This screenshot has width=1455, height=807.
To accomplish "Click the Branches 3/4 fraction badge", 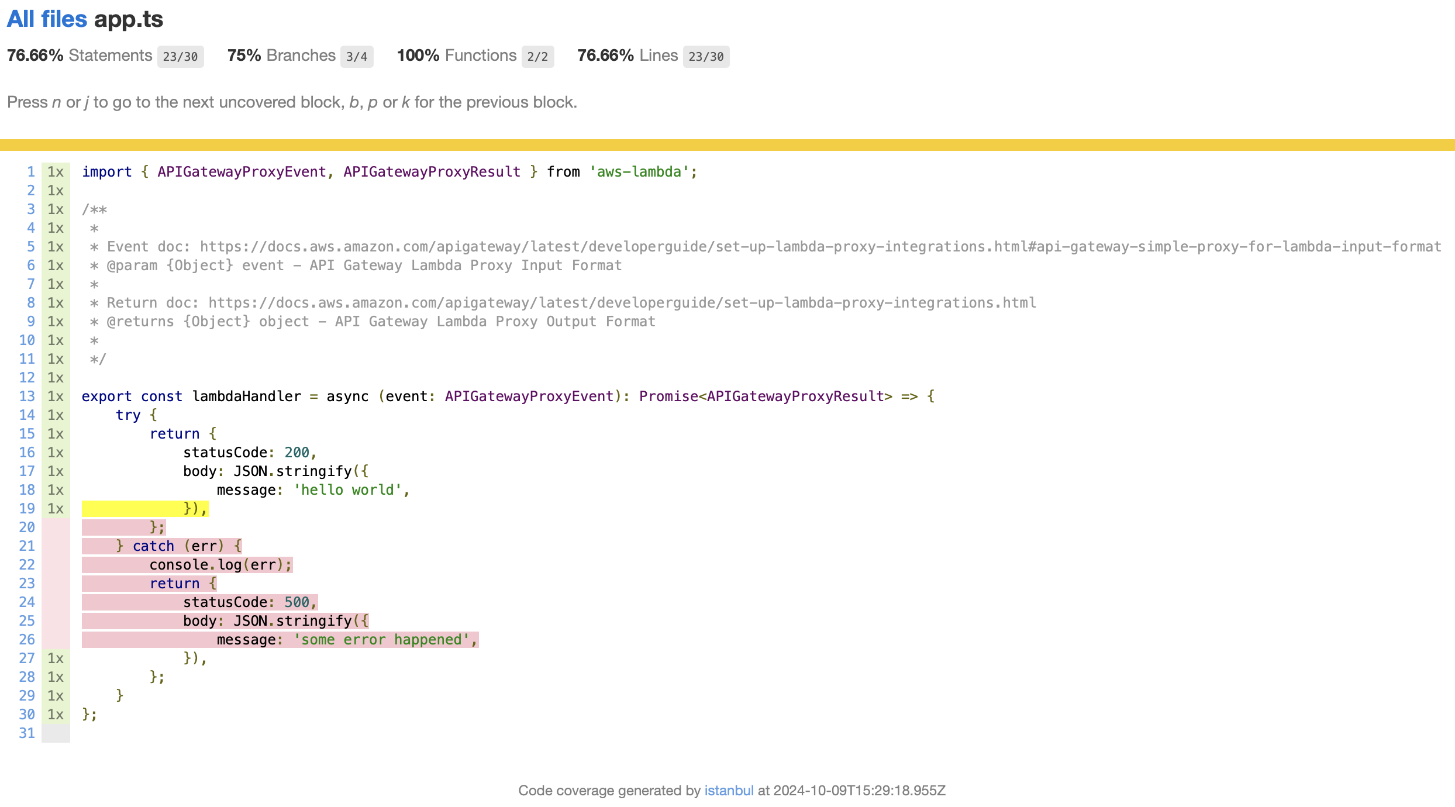I will [x=357, y=57].
